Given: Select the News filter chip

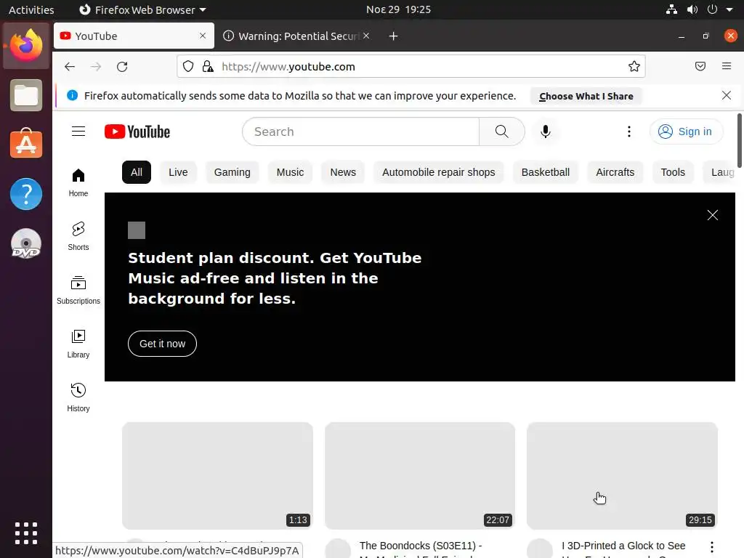Looking at the screenshot, I should [x=343, y=172].
